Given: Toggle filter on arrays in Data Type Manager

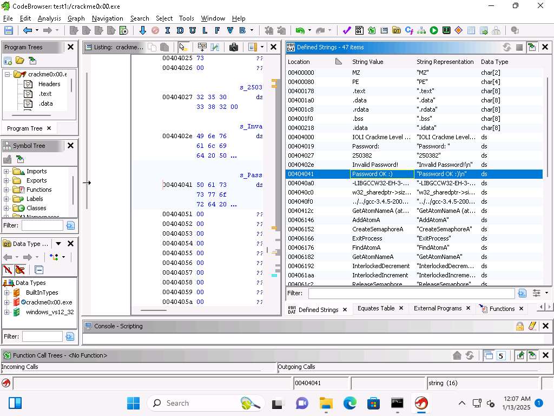Looking at the screenshot, I should [8, 270].
